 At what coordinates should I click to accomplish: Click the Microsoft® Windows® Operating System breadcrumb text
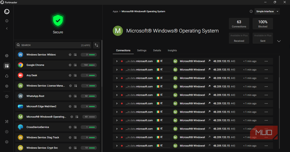coord(143,12)
